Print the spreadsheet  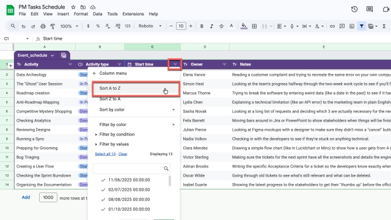coord(43,26)
